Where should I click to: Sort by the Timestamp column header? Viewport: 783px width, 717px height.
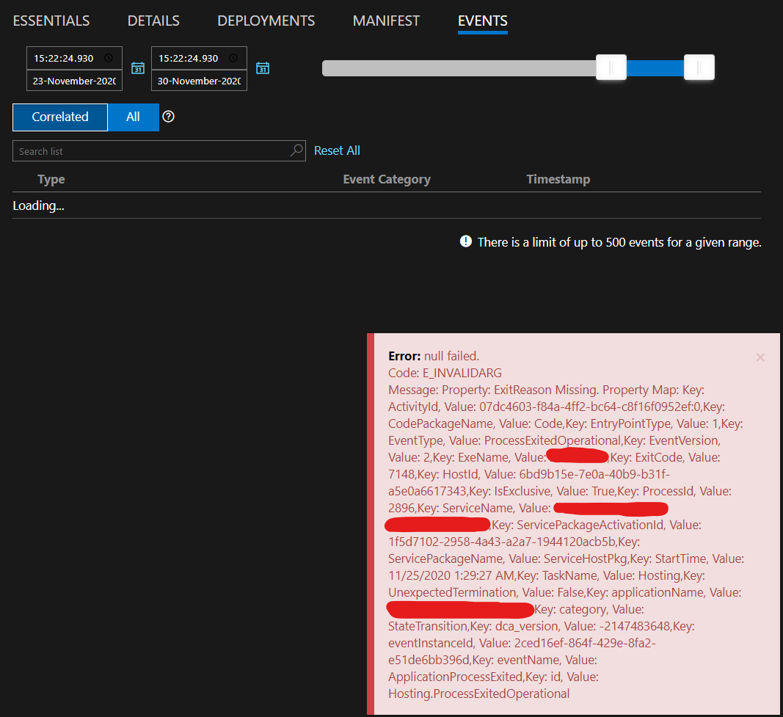(558, 178)
